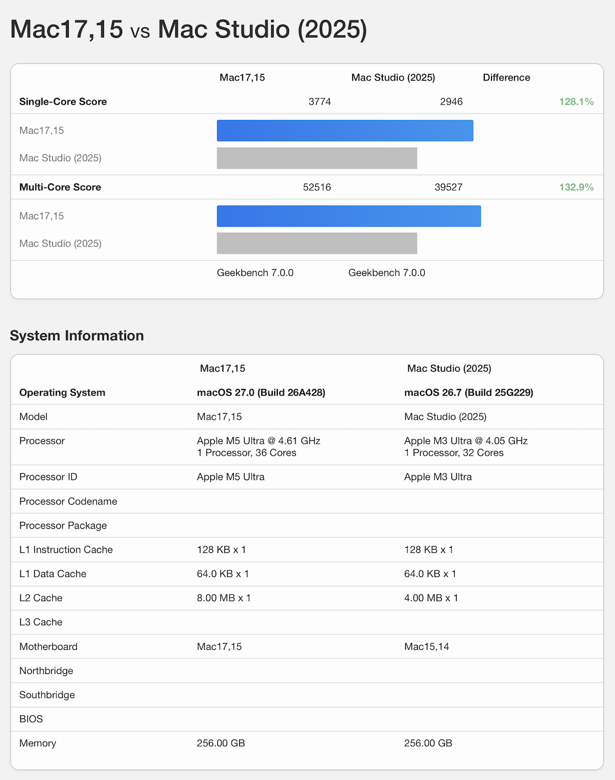This screenshot has height=780, width=615.
Task: Click the "Processor Codename" row label
Action: click(x=68, y=501)
